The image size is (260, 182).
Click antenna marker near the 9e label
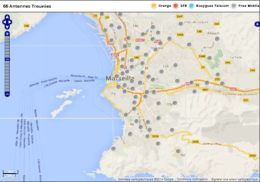pos(178,151)
